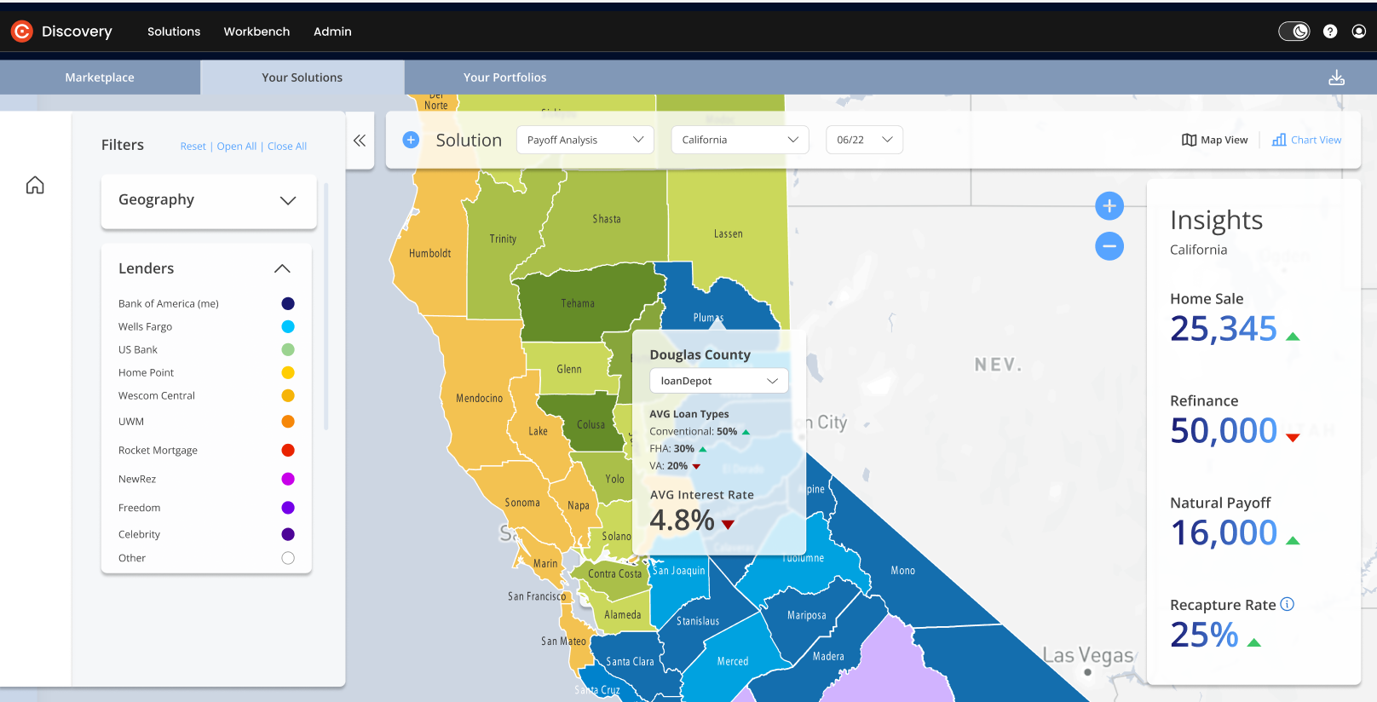The height and width of the screenshot is (702, 1377).
Task: Click Trinity county on the map
Action: [503, 239]
